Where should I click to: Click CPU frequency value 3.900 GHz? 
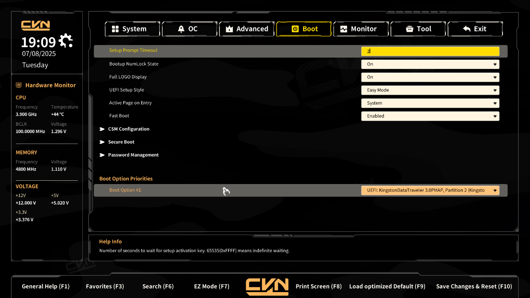[26, 114]
